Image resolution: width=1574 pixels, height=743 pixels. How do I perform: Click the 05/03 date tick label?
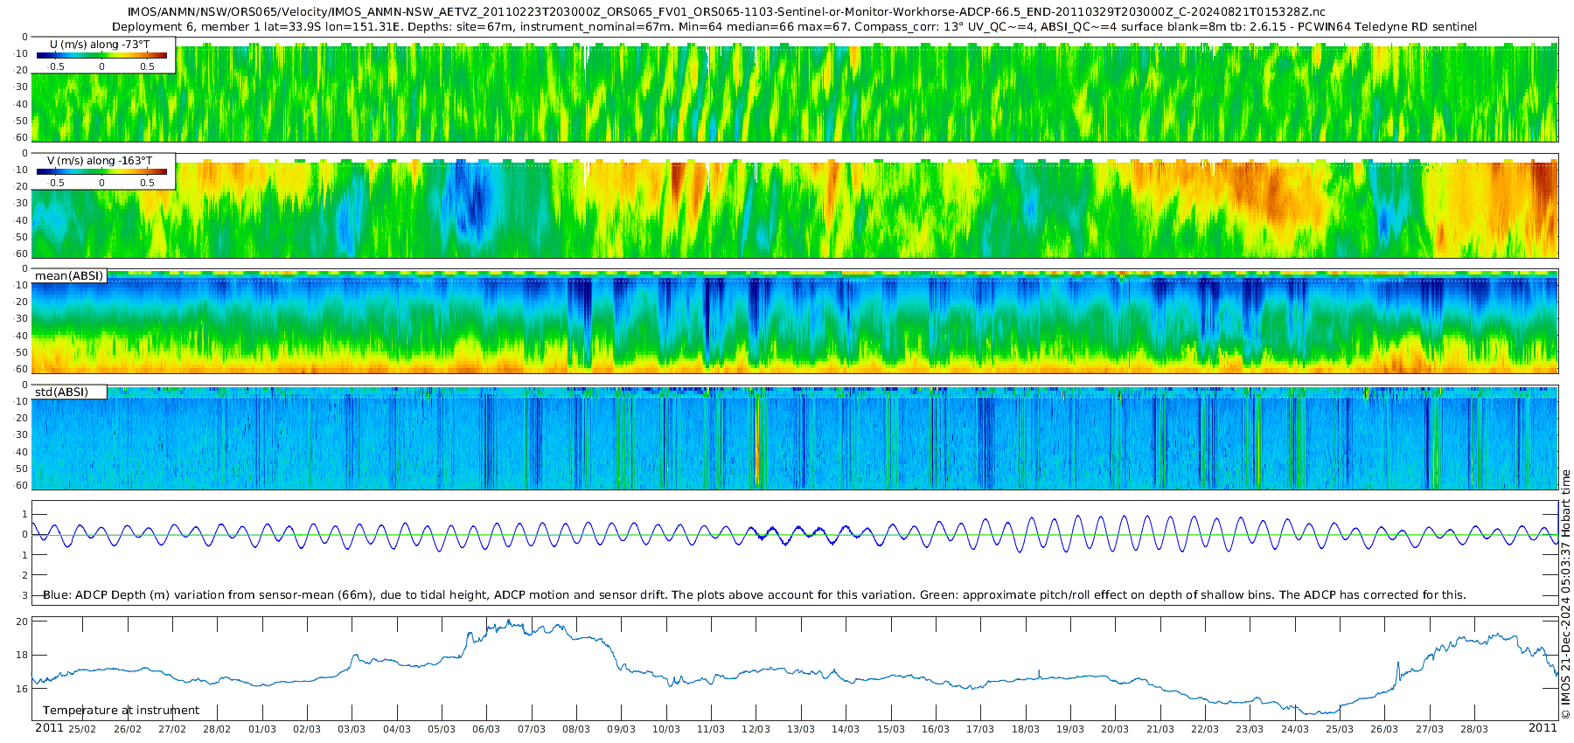pos(442,729)
